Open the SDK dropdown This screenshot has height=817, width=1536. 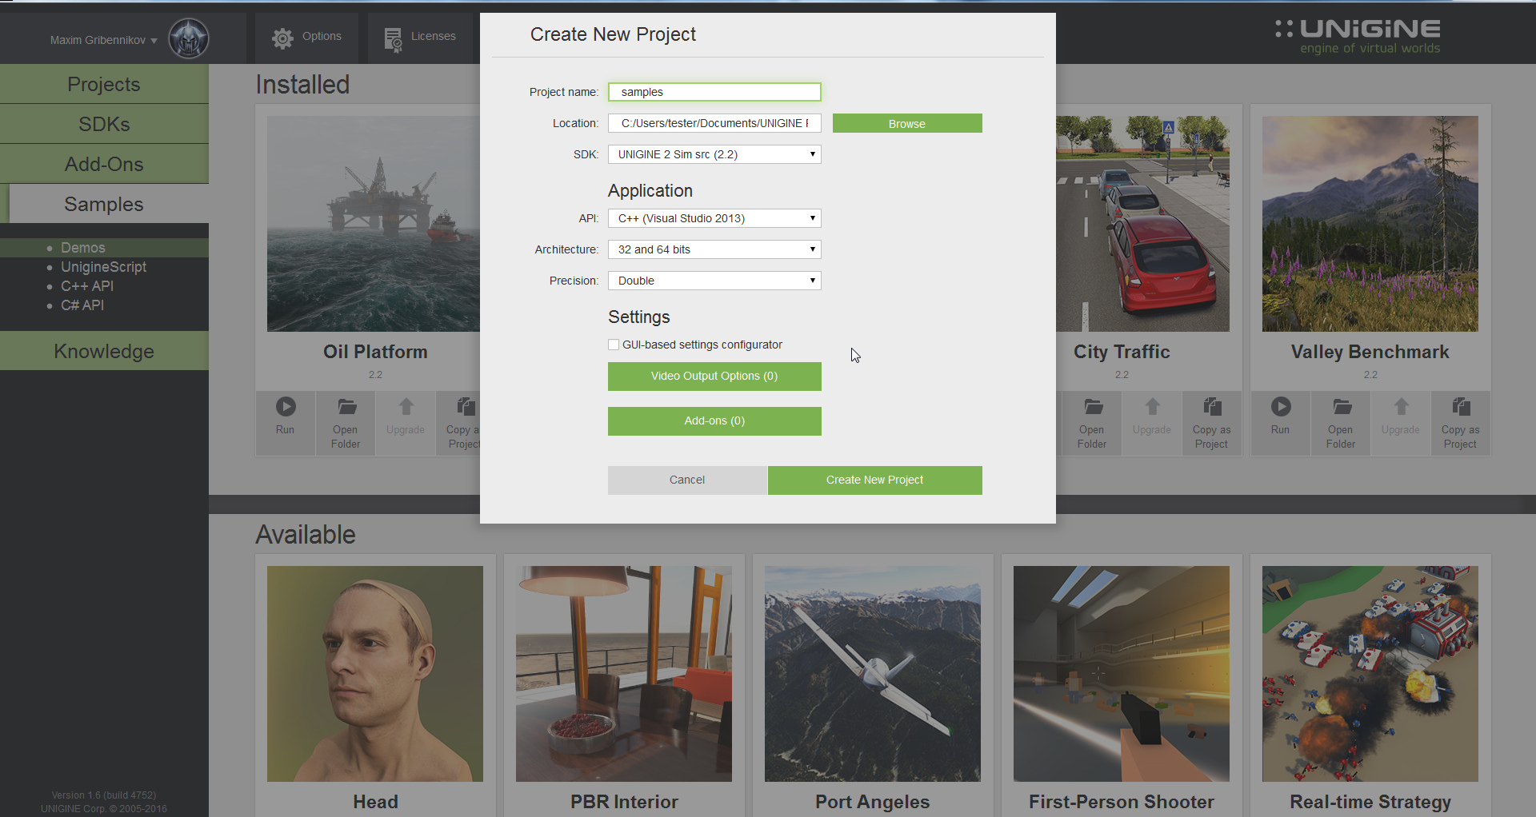714,154
